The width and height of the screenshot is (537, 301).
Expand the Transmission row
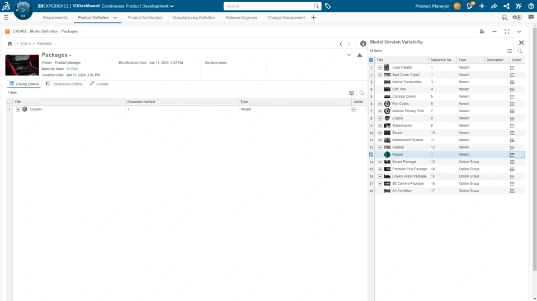(x=380, y=126)
